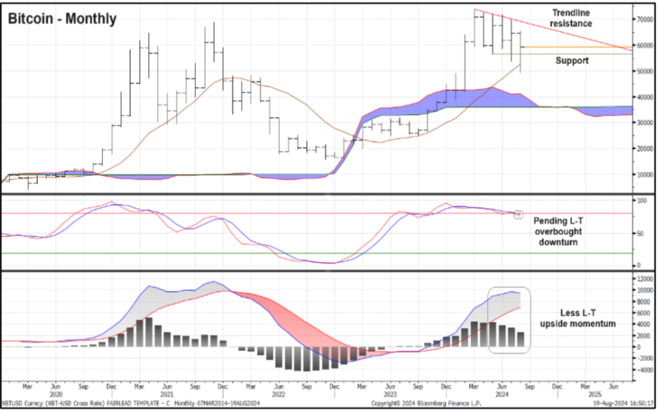Click the 40000 price axis label
Image resolution: width=659 pixels, height=410 pixels.
click(x=645, y=97)
